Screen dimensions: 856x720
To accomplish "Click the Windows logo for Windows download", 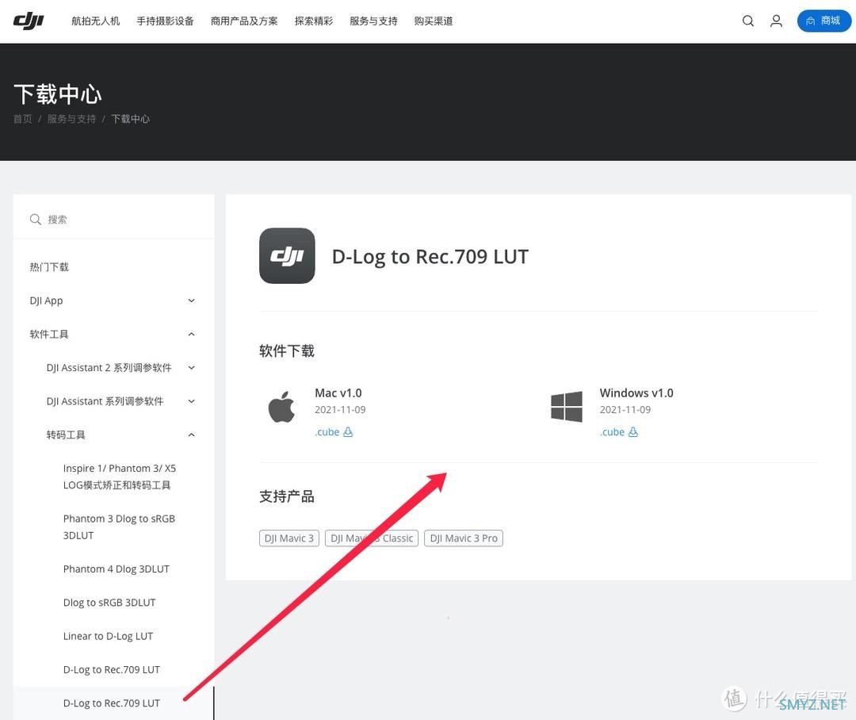I will [x=567, y=407].
